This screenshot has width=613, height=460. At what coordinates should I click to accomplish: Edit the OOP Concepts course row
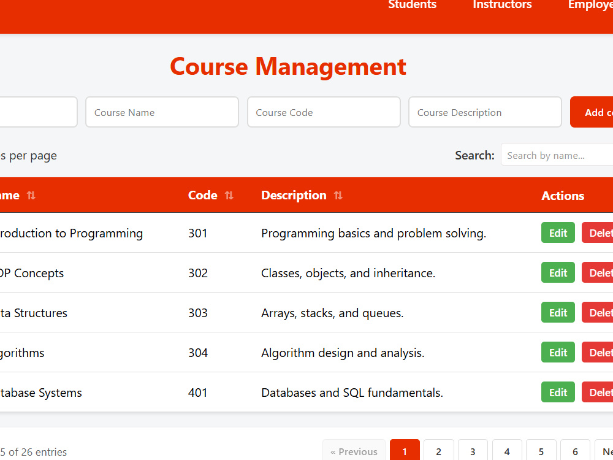pos(558,273)
